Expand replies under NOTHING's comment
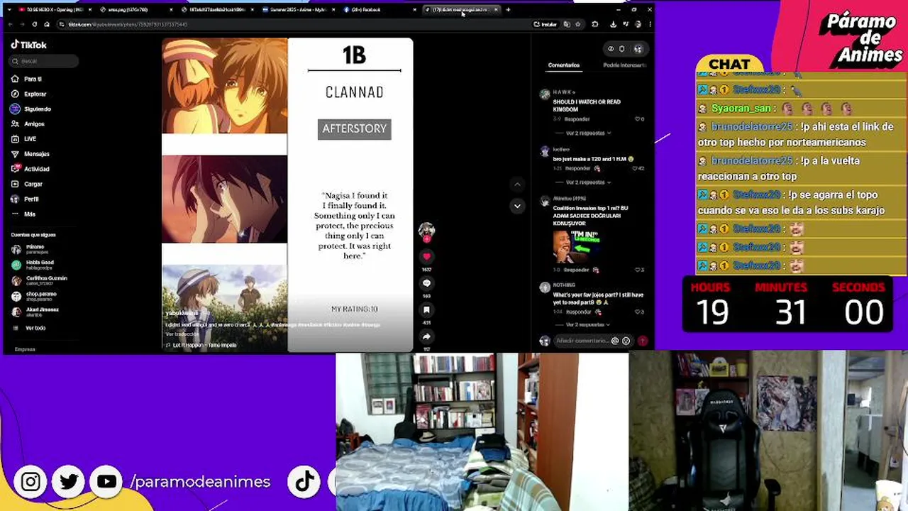908x511 pixels. (x=588, y=324)
